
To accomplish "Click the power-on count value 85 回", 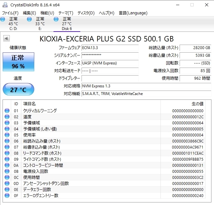I will coord(196,71).
